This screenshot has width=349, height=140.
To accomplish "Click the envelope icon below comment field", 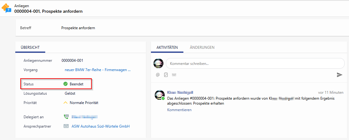I will pyautogui.click(x=174, y=75).
